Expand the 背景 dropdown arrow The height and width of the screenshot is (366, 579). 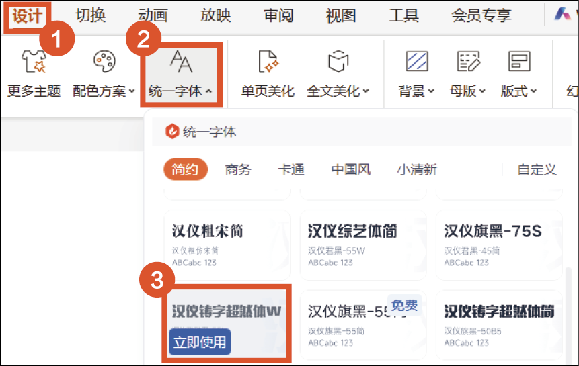point(431,91)
